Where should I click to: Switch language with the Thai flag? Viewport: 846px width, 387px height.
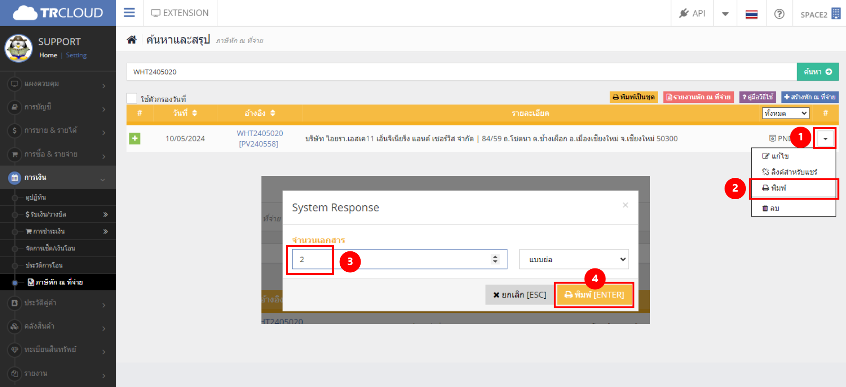coord(752,14)
